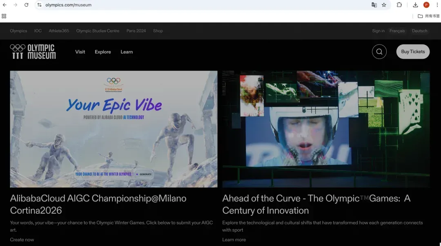
Task: Open the downloads icon
Action: click(415, 5)
